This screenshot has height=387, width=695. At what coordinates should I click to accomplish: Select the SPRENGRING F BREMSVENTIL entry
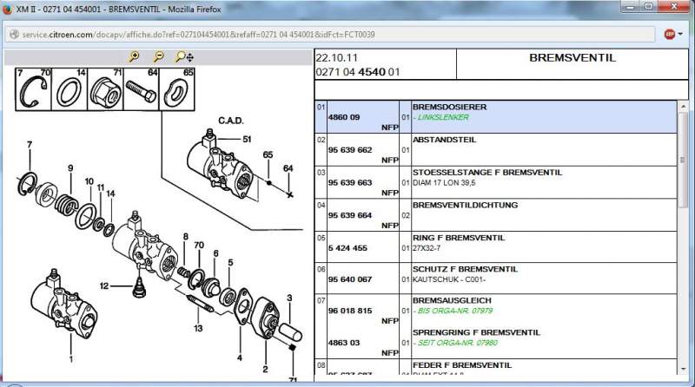pyautogui.click(x=476, y=332)
